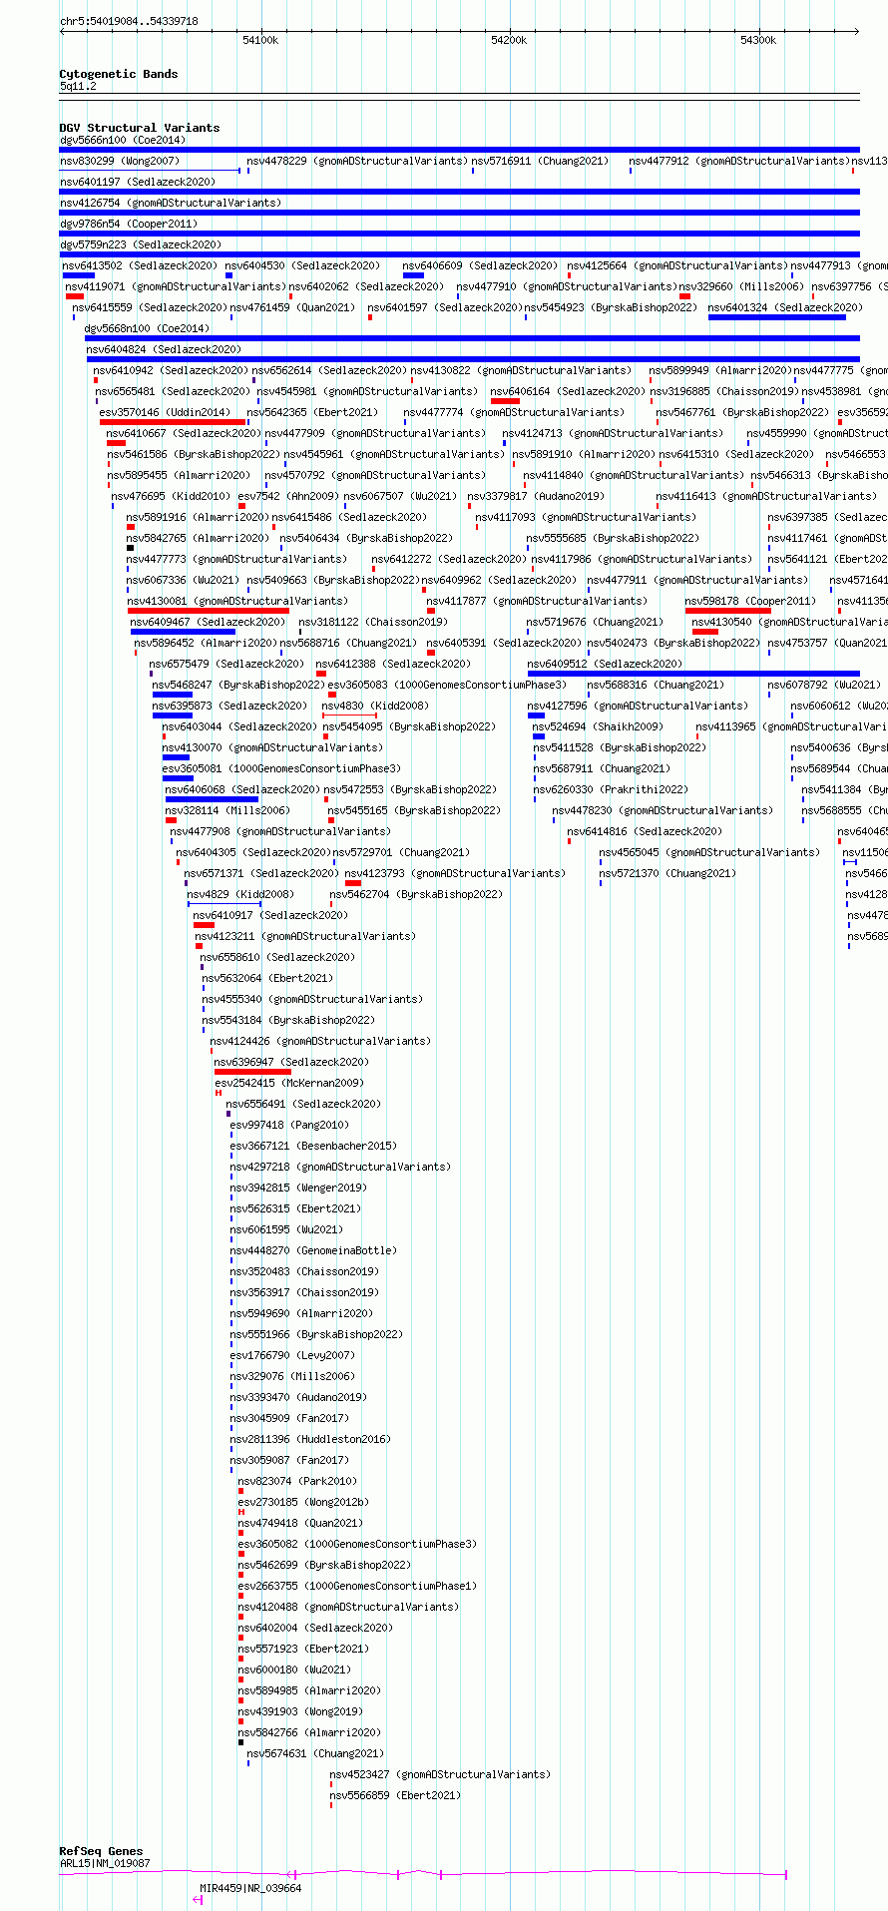
Task: Click the DGV Structural Variants track title
Action: tap(140, 128)
